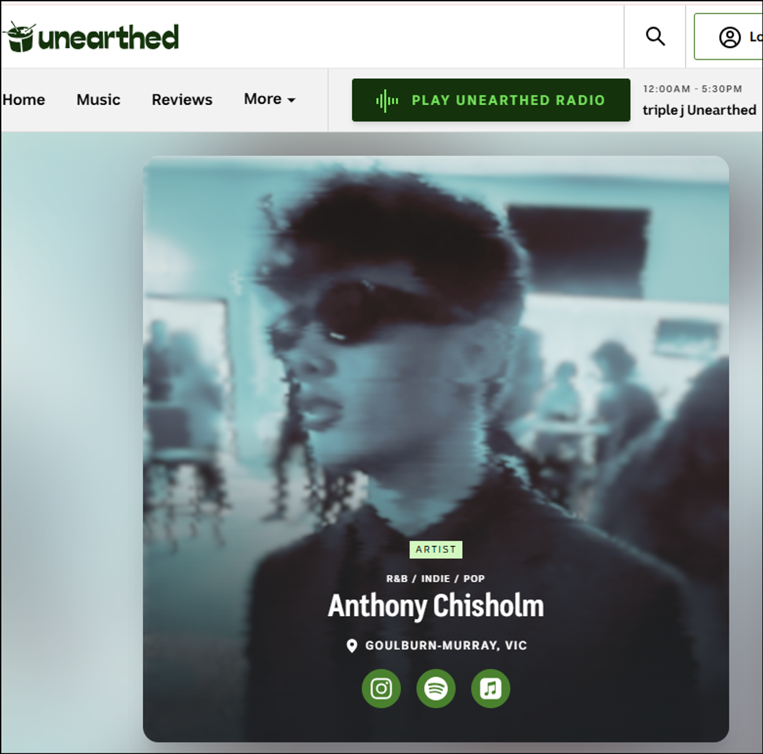The height and width of the screenshot is (754, 763).
Task: Click the ARTIST badge label
Action: pos(436,549)
